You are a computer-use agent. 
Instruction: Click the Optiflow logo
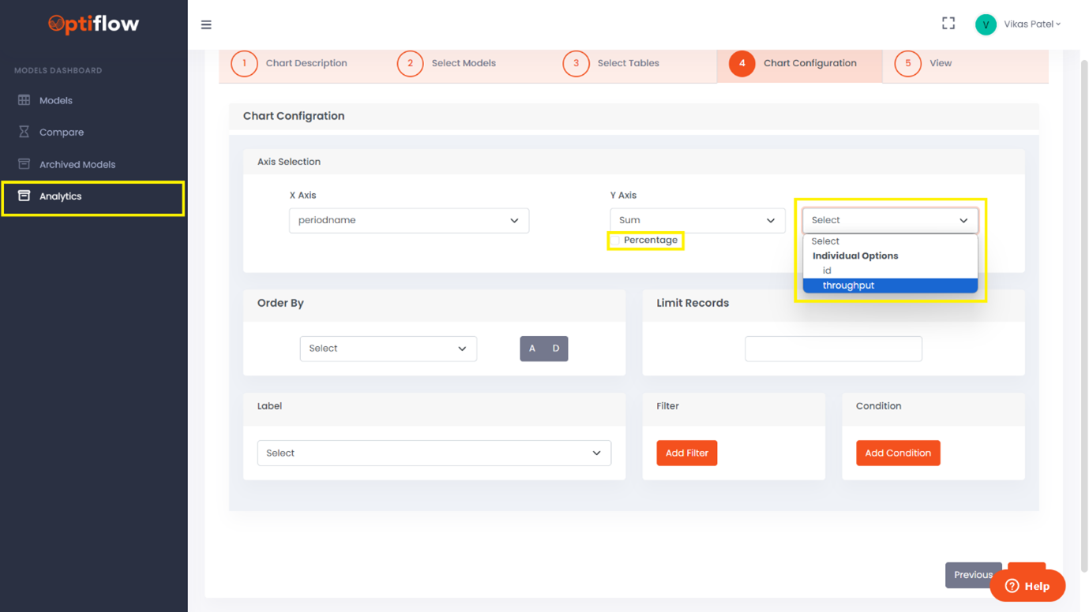(x=93, y=24)
